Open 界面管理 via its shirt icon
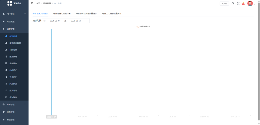This screenshot has height=125, width=260. tap(4, 112)
